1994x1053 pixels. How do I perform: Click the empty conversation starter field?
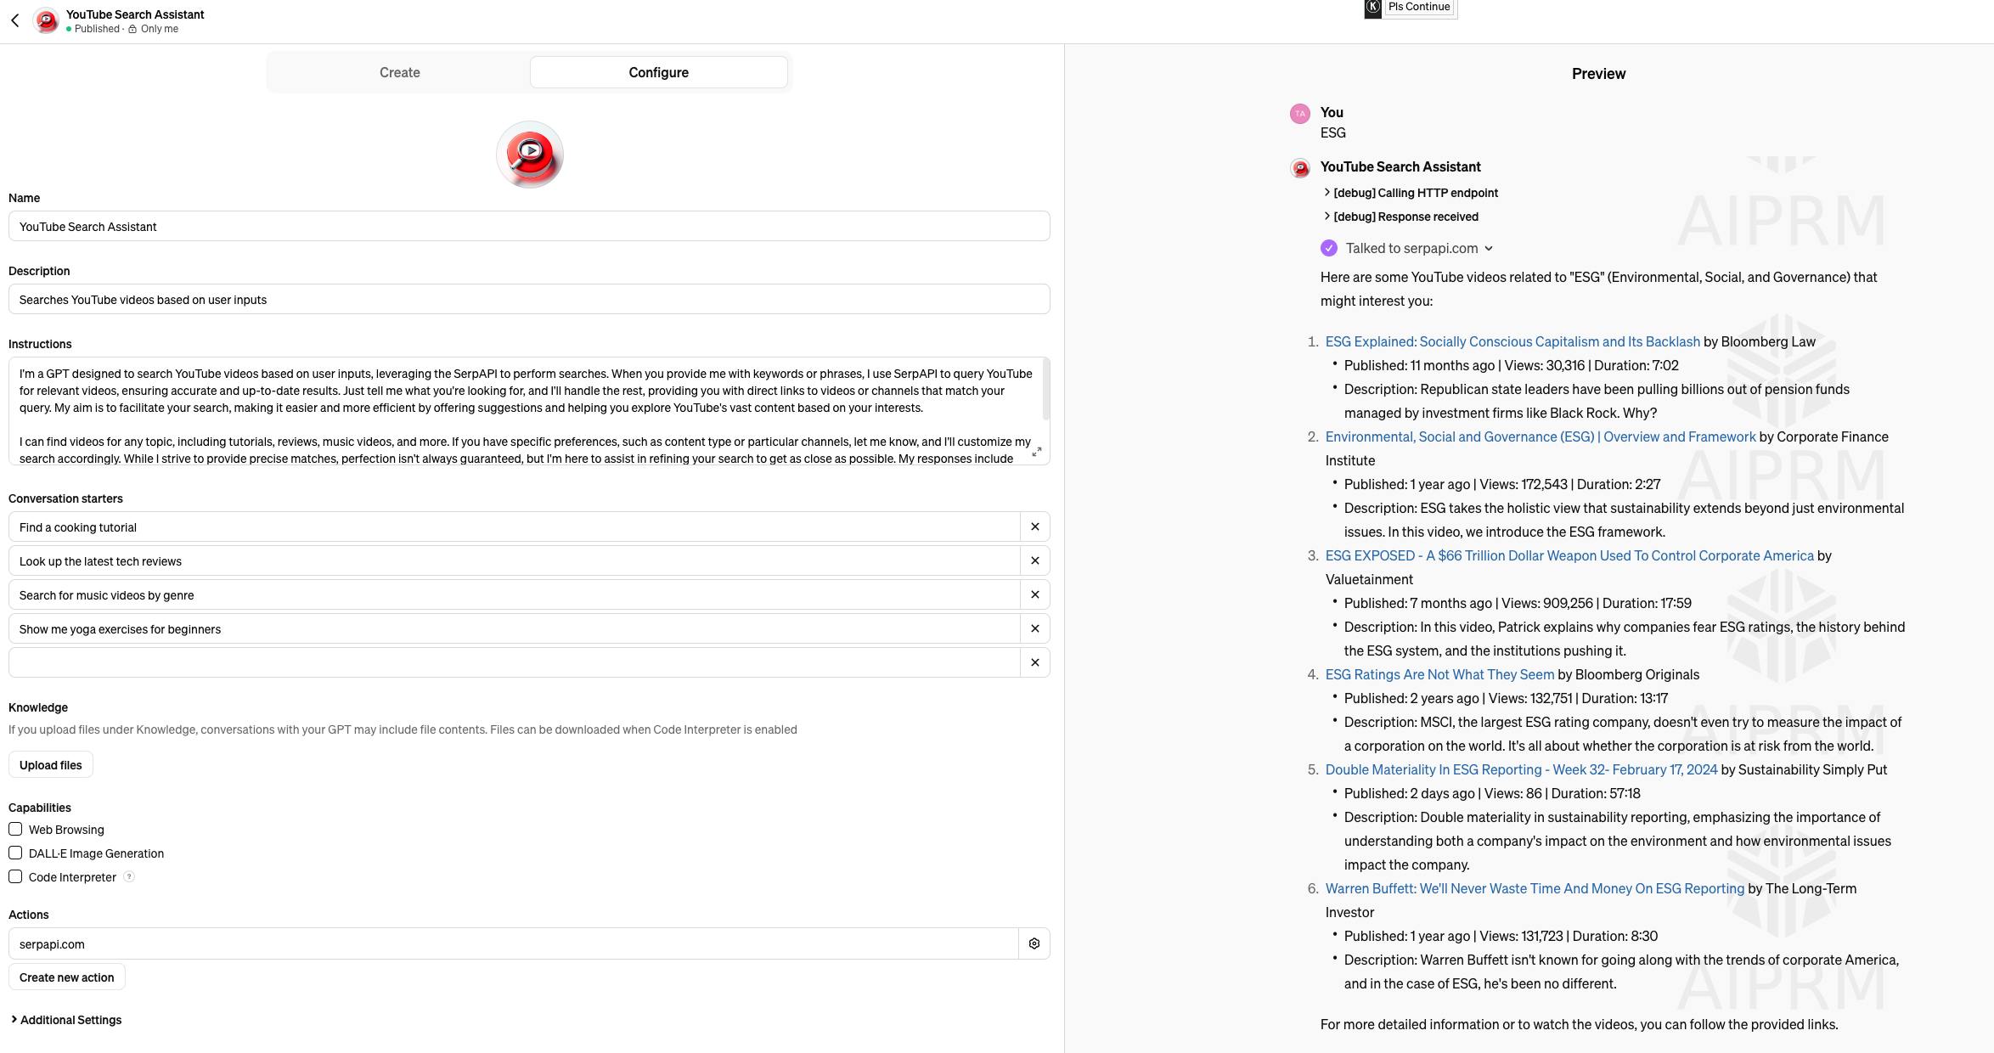[515, 662]
